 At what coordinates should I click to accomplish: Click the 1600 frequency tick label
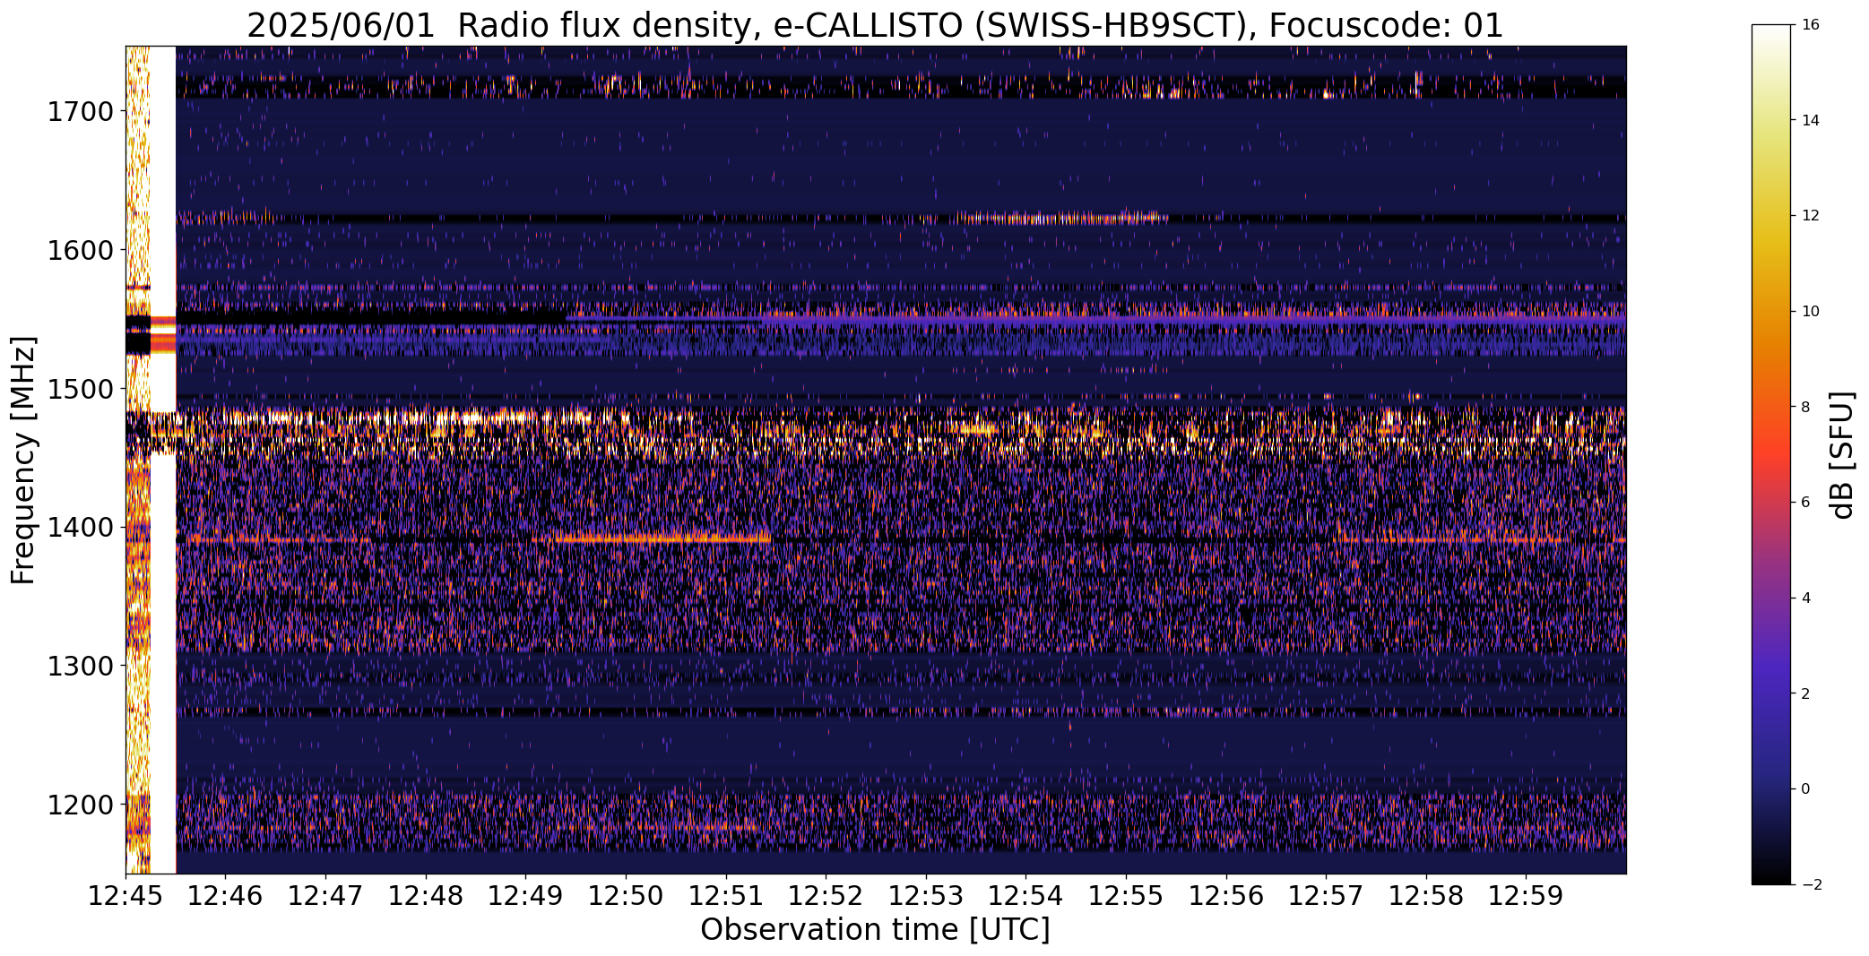coord(80,250)
